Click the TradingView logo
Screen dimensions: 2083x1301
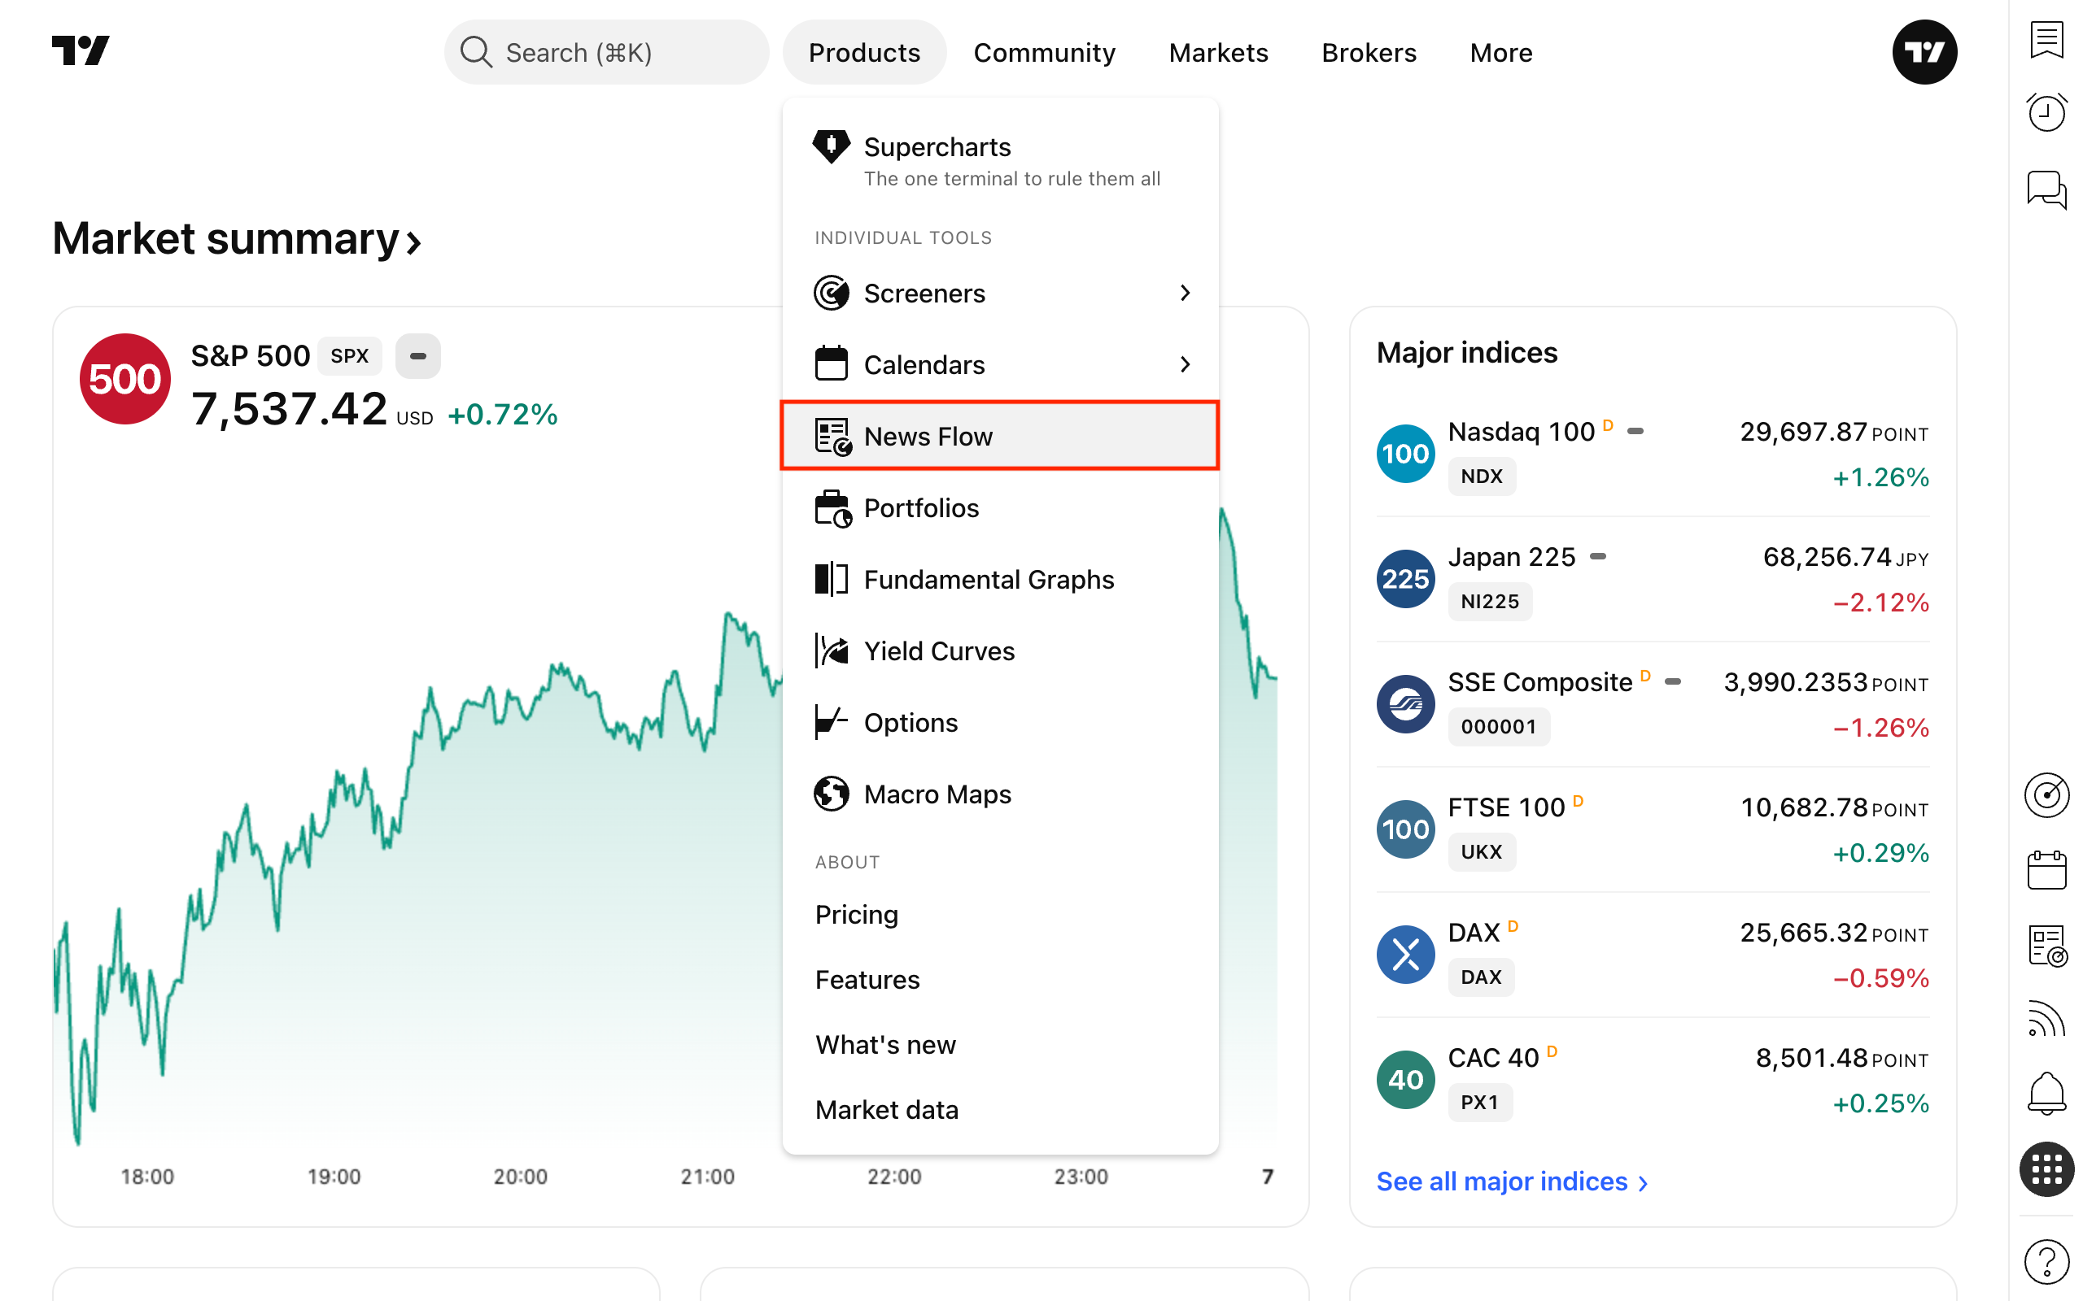pos(81,50)
